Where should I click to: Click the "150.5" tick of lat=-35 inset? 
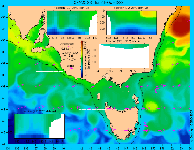pos(108,38)
